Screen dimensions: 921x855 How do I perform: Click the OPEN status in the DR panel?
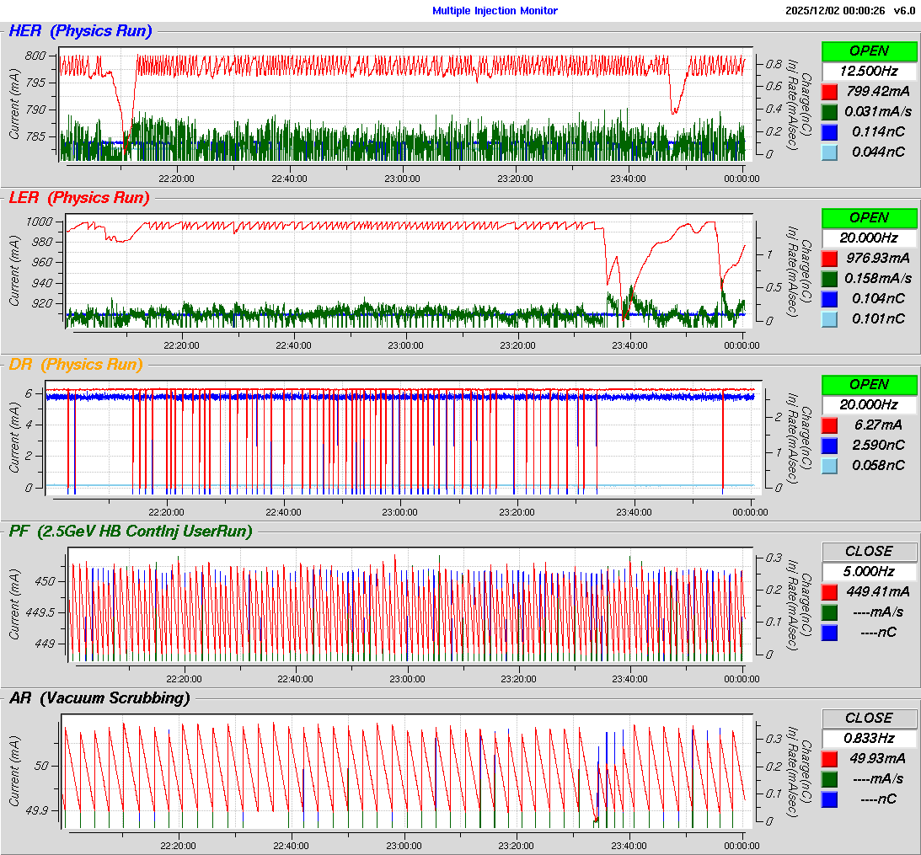click(x=869, y=384)
